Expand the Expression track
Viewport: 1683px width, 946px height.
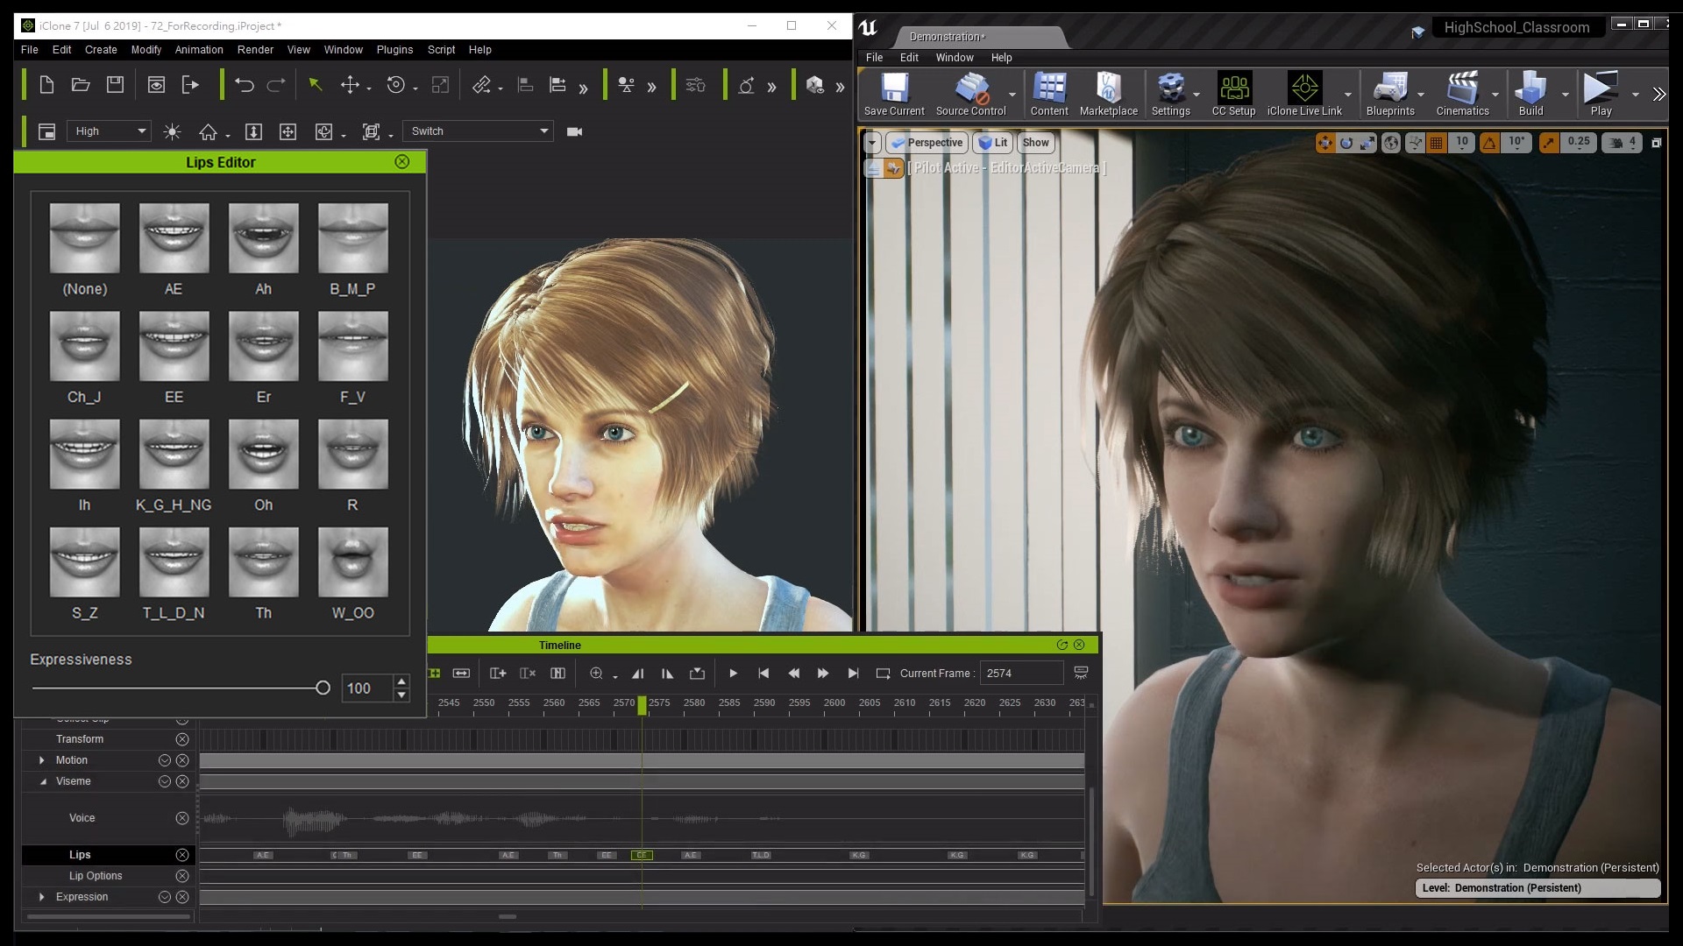(x=41, y=897)
